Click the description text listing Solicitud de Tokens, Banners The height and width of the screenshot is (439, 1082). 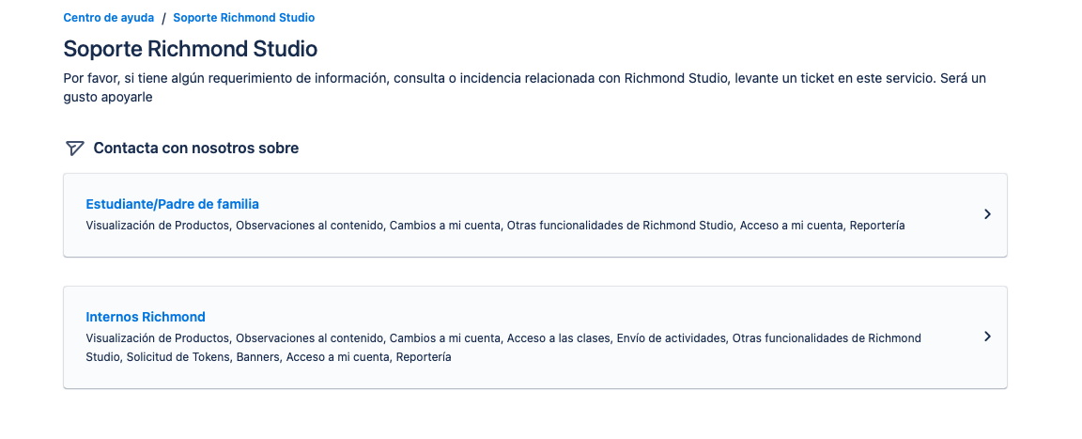click(x=503, y=348)
